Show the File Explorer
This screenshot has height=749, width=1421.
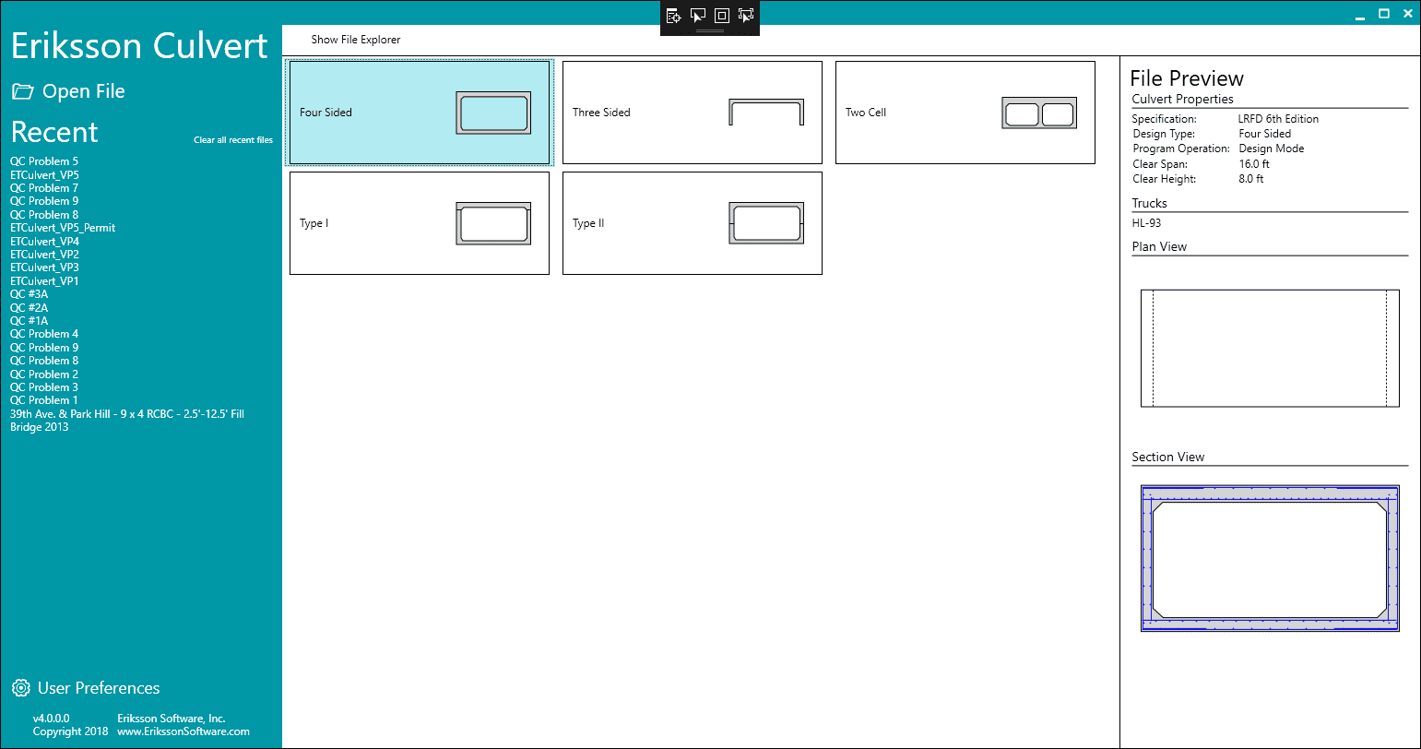[x=356, y=40]
